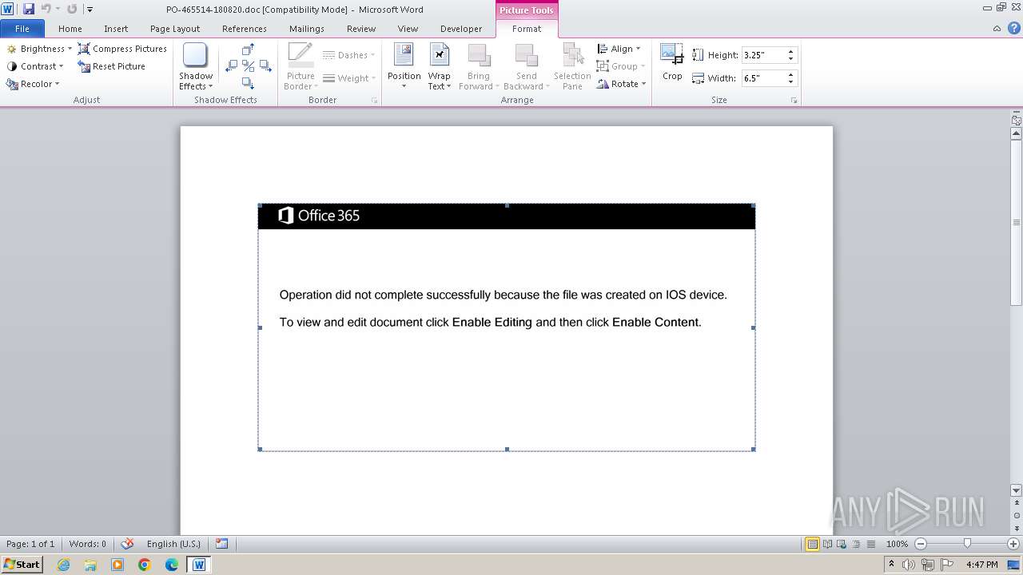Open the Dashes dropdown
Image resolution: width=1023 pixels, height=575 pixels.
[x=348, y=55]
